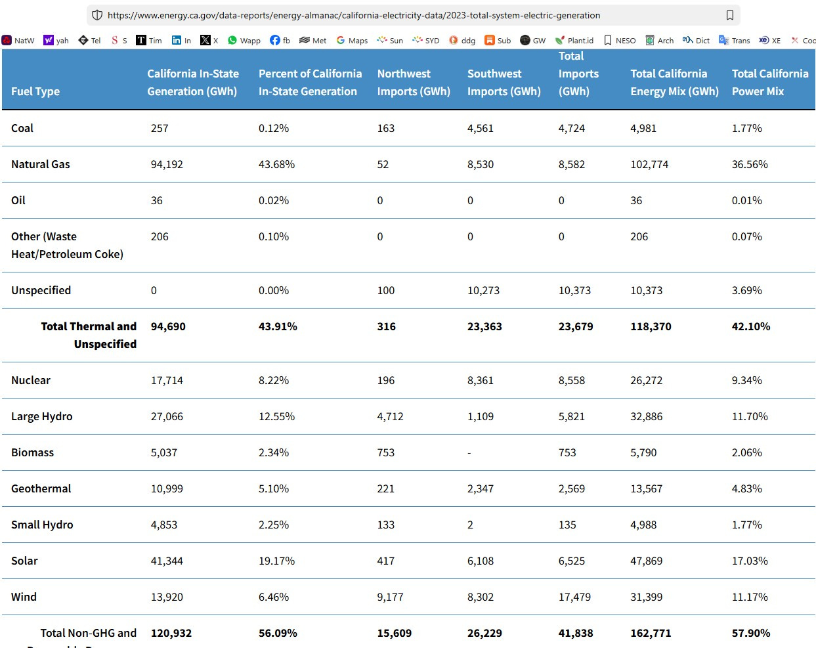Open the fb Facebook bookmark

[280, 40]
